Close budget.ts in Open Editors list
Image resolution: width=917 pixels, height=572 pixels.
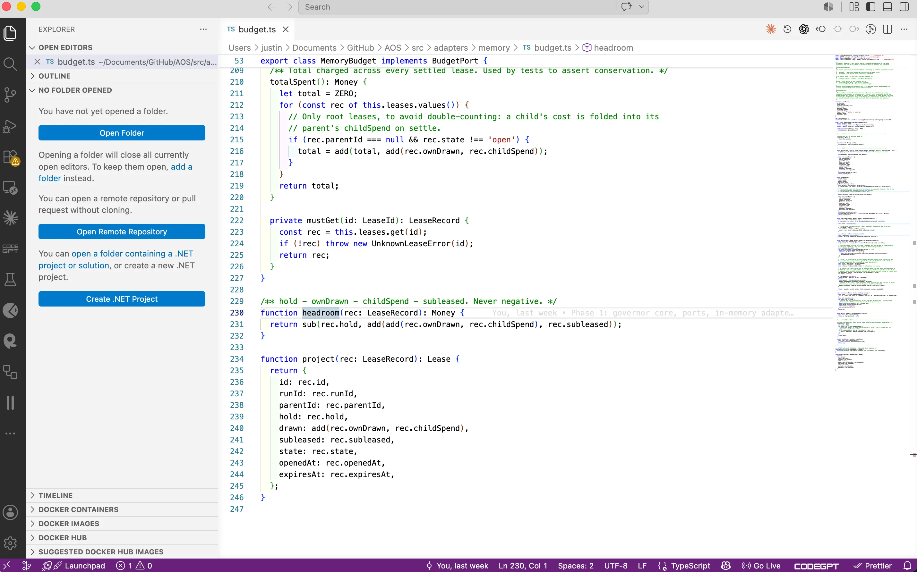tap(37, 62)
